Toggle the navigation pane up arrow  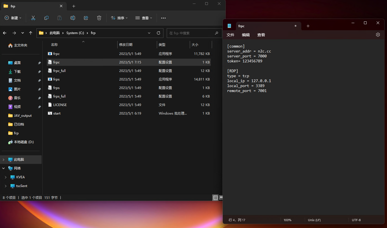click(x=30, y=33)
